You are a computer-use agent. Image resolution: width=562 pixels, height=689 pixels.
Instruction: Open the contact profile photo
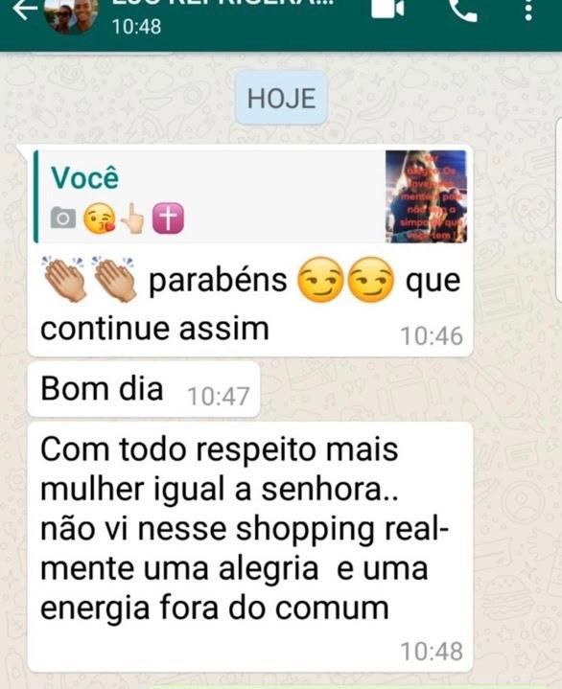click(x=71, y=15)
